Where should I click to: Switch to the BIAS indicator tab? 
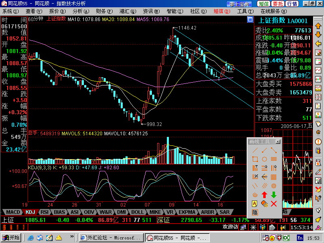[59, 212]
